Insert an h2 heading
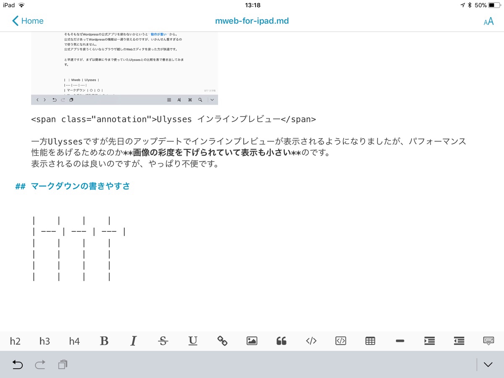This screenshot has width=504, height=378. pos(15,341)
